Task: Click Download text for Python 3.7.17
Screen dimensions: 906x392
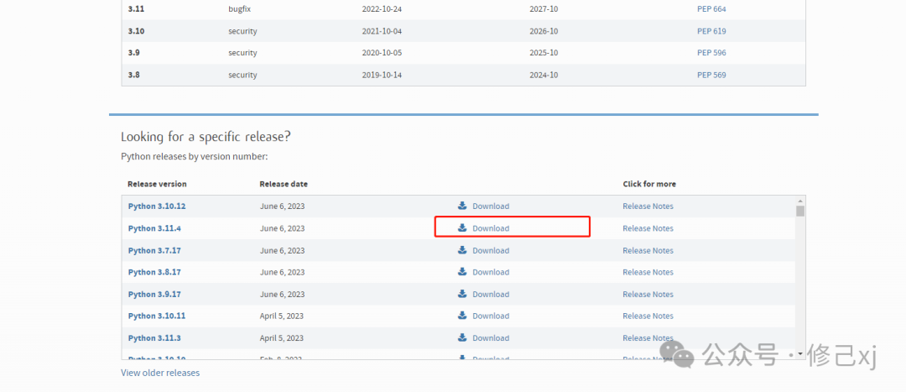Action: tap(491, 250)
